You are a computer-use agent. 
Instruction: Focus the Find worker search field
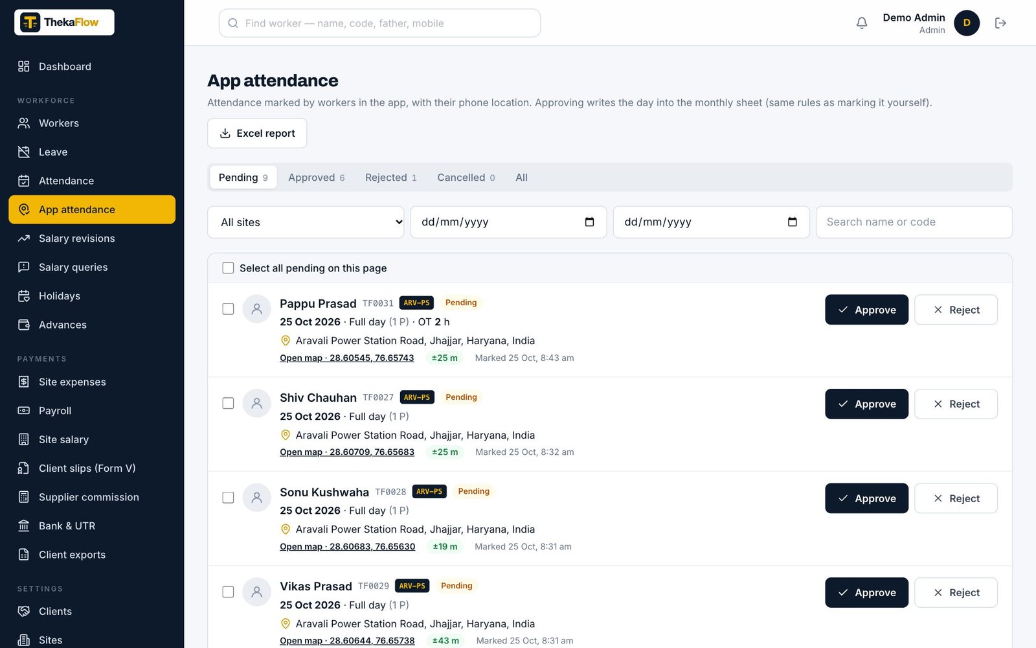tap(379, 23)
